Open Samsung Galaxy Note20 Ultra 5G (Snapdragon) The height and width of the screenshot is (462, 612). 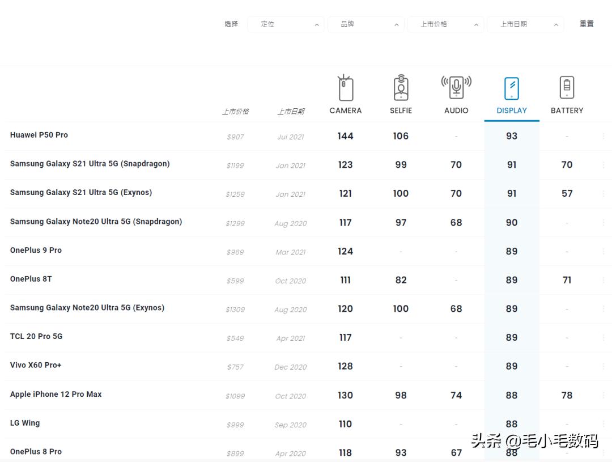click(96, 222)
